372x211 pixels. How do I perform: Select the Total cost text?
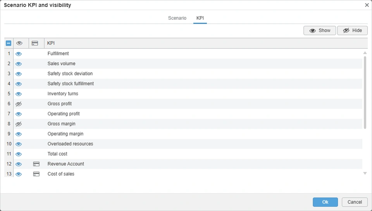57,154
